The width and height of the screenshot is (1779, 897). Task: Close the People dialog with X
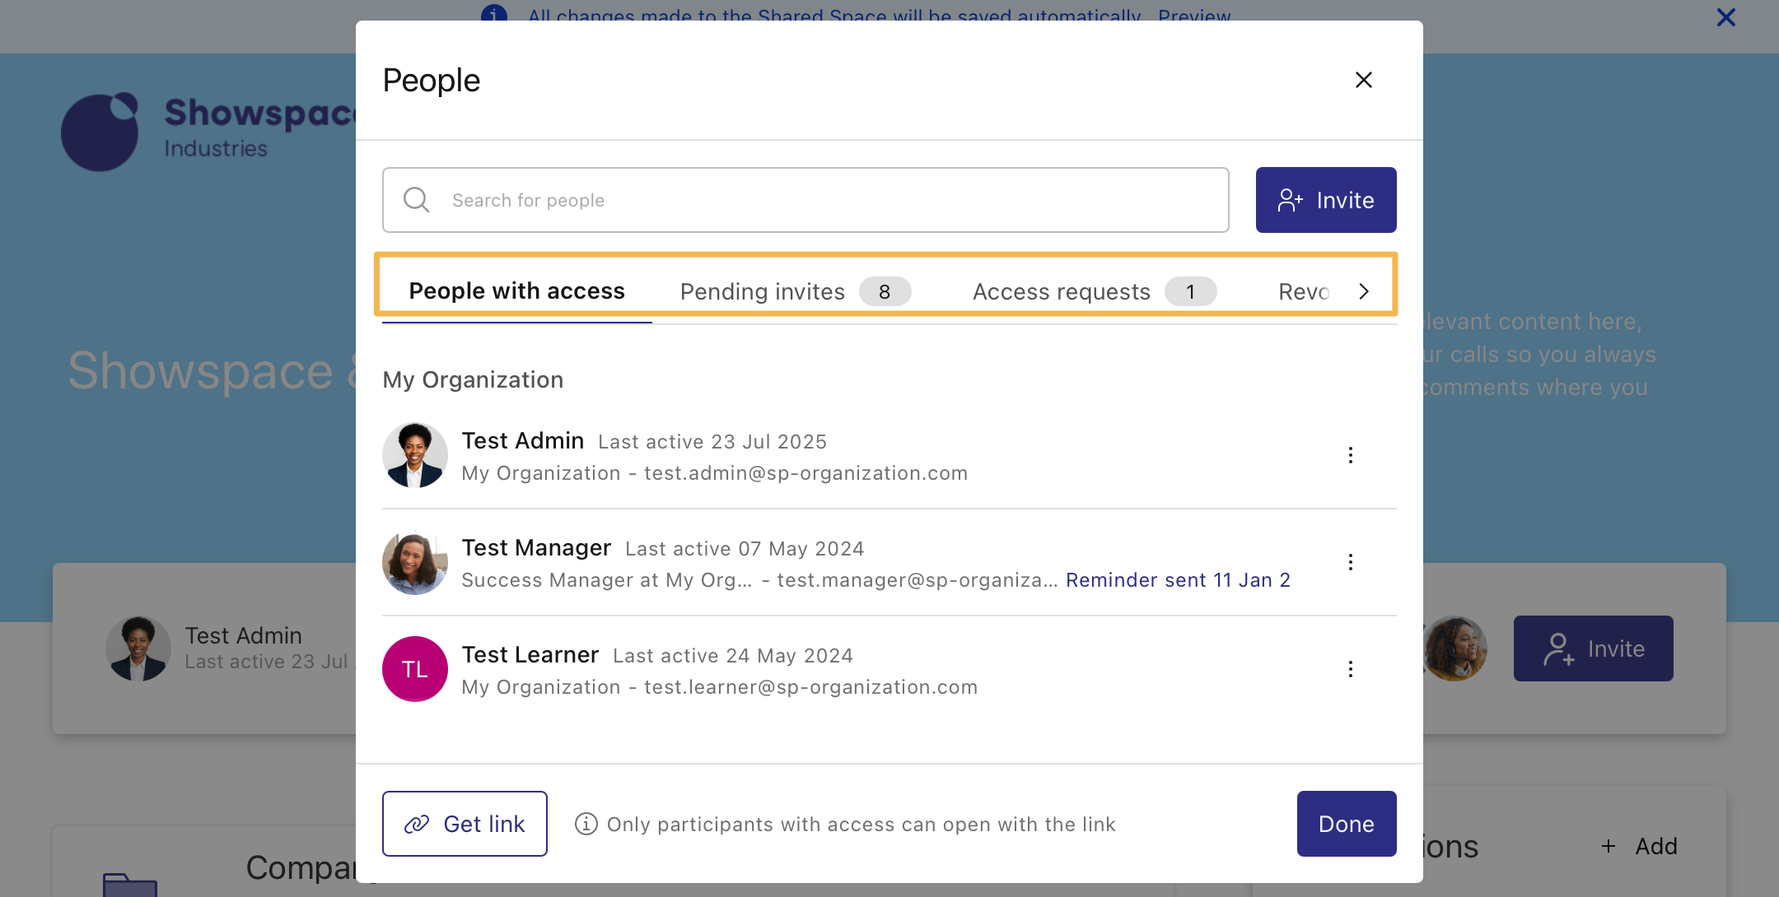coord(1364,80)
